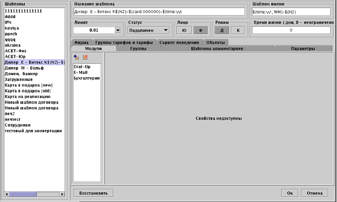Switch to the Шаблоны комментариев tab

click(x=217, y=49)
